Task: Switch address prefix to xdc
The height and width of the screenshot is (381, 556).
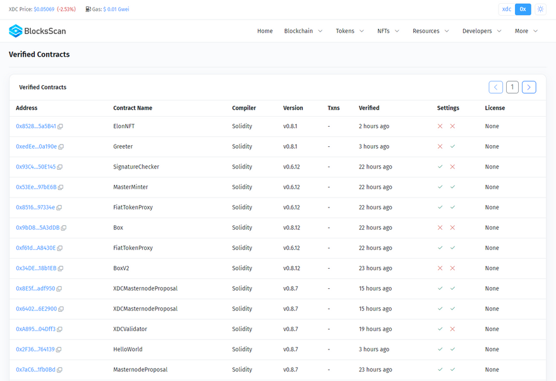Action: tap(507, 9)
